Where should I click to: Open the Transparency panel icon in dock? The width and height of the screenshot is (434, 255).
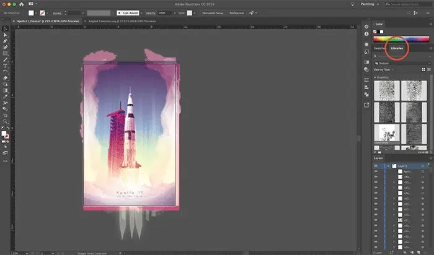click(366, 69)
